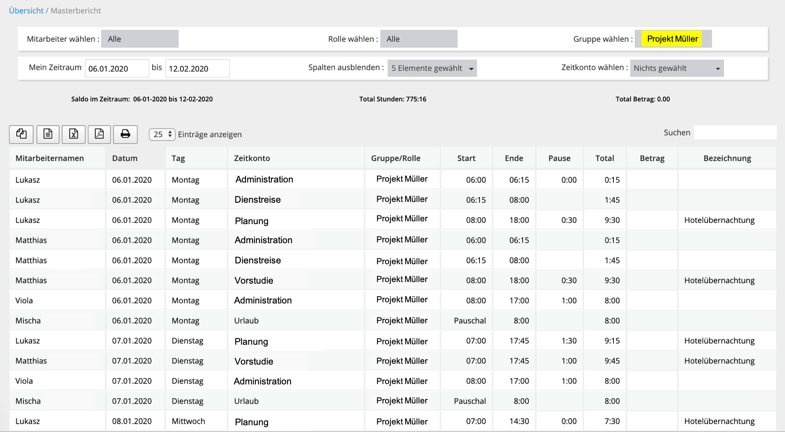This screenshot has height=432, width=785.
Task: Click start date field 06.01.2020
Action: 117,69
